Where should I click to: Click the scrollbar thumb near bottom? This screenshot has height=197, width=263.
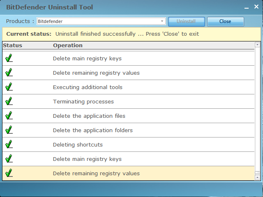(x=257, y=173)
